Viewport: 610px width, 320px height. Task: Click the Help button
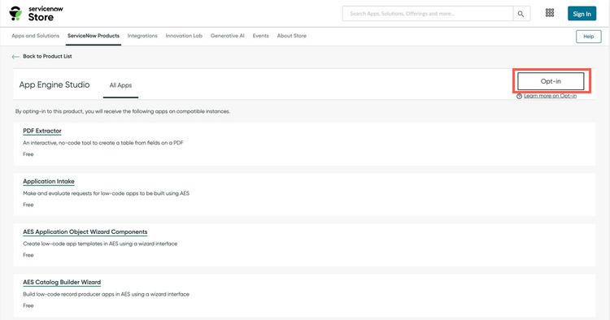tap(588, 37)
